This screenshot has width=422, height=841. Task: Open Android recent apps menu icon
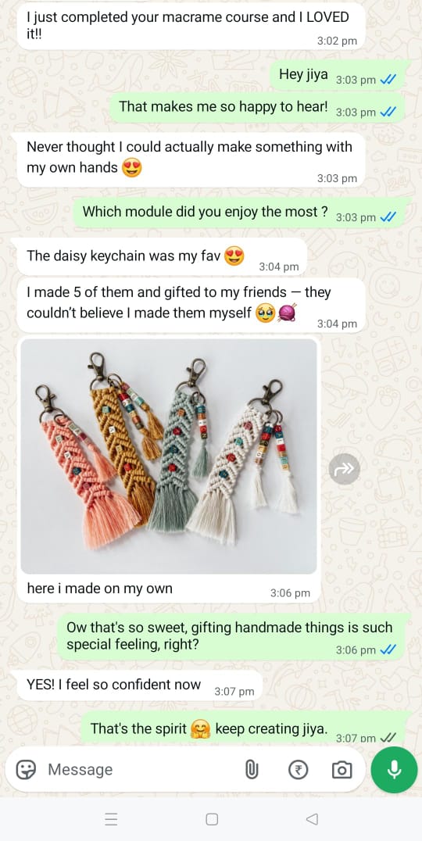click(x=111, y=819)
